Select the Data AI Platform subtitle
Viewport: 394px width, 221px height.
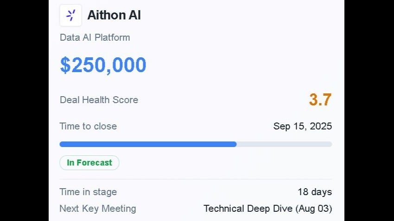pos(95,37)
